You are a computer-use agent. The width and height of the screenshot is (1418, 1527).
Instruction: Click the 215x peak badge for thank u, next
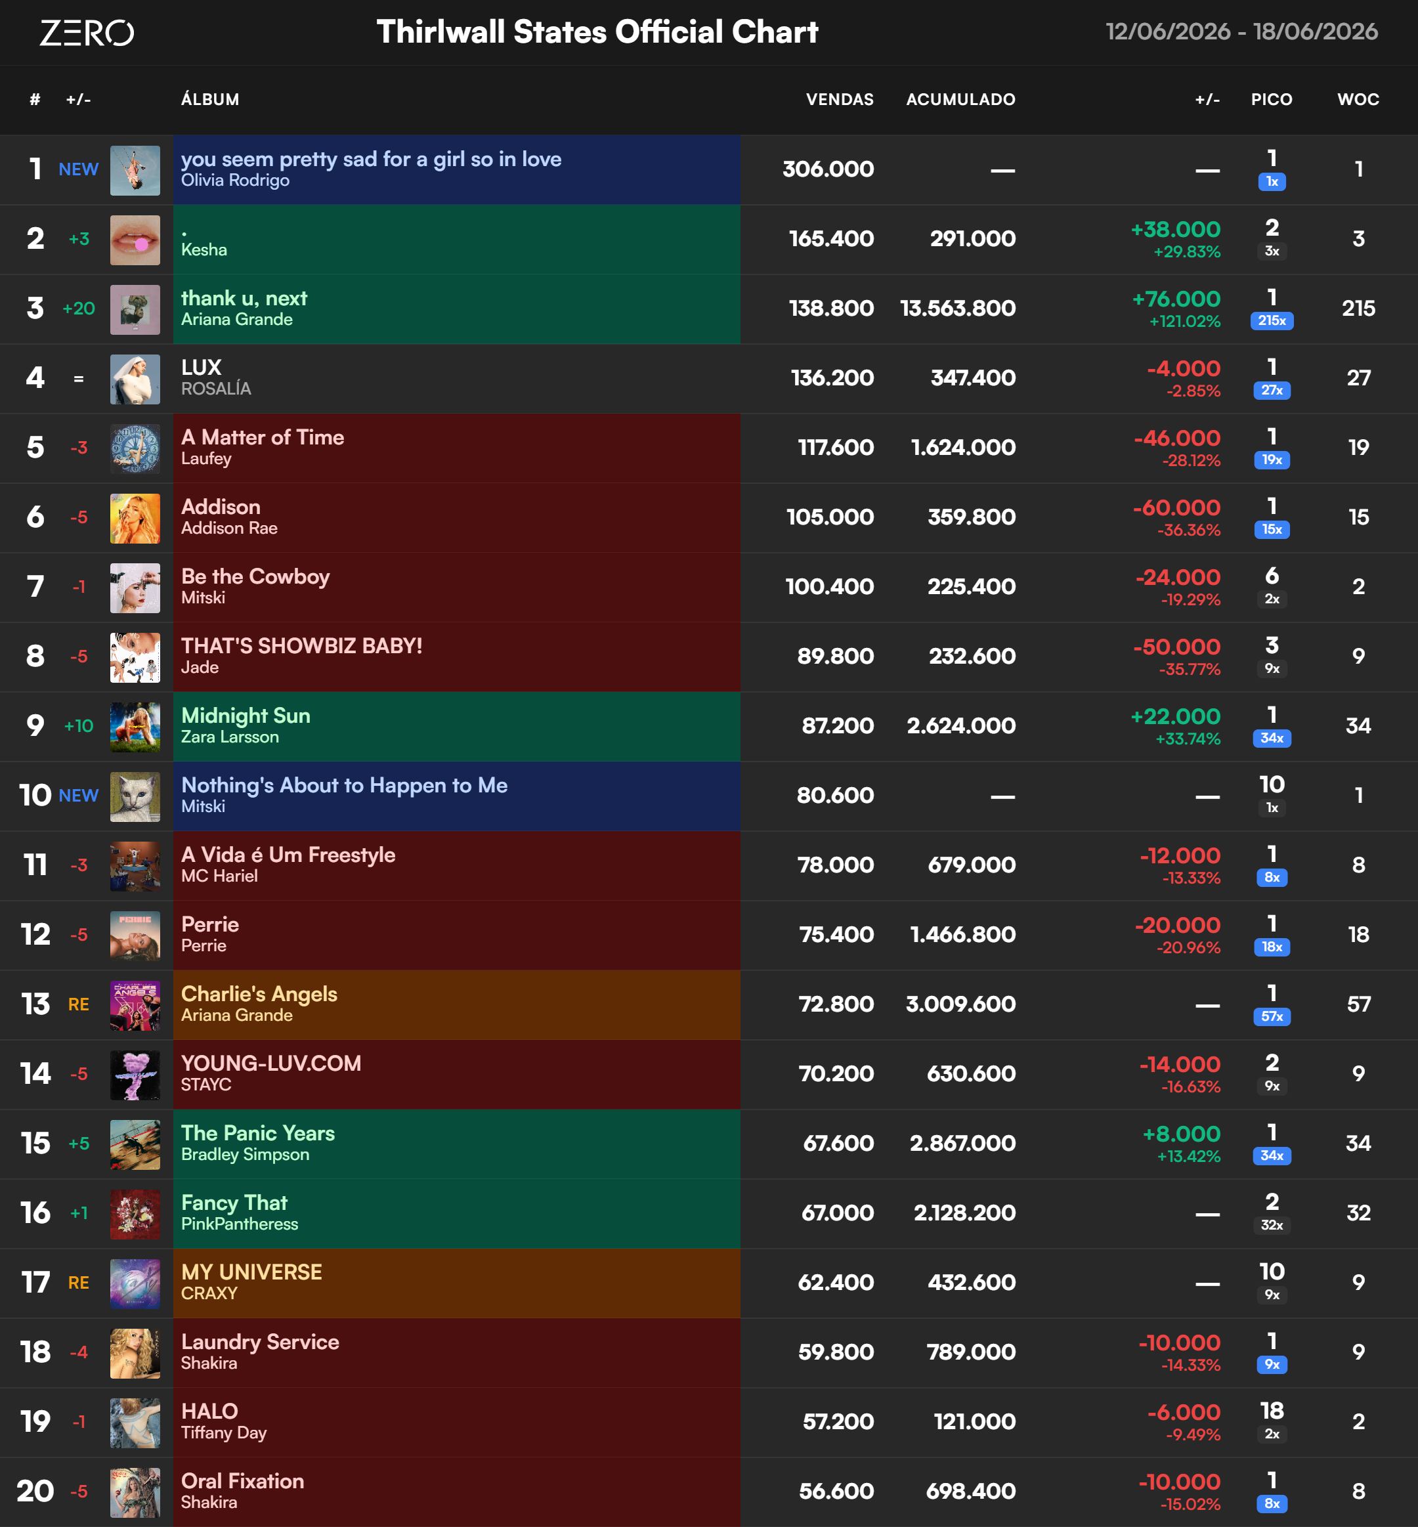pos(1272,321)
